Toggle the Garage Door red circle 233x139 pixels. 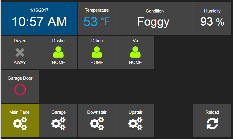tap(20, 90)
